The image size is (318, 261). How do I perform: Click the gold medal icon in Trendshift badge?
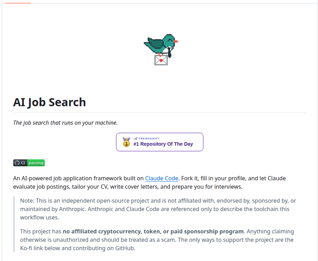pos(127,142)
